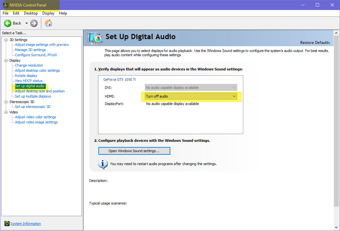Screen dimensions: 340x231
Task: Select Set up stereoscopic 3D
Action: 33,107
